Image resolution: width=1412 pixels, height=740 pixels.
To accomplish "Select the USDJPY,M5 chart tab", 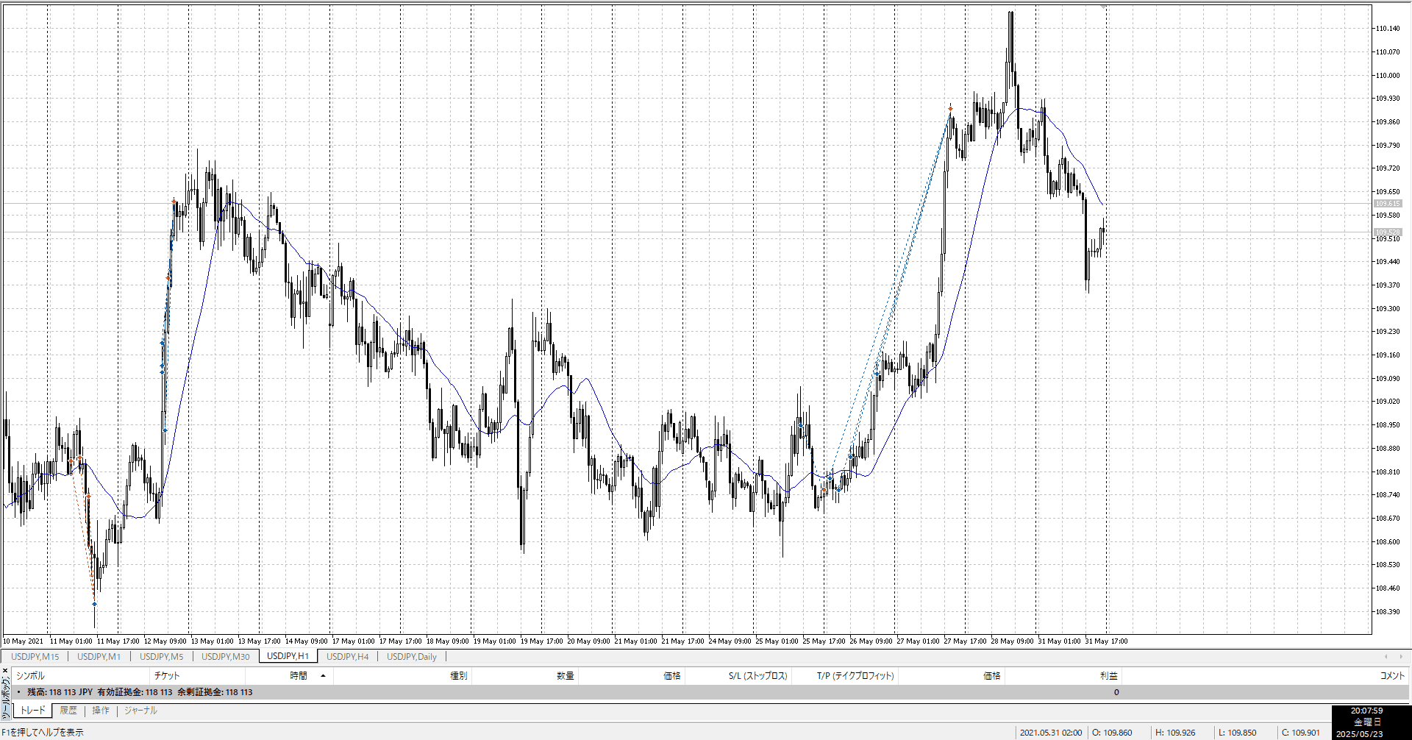I will 161,656.
